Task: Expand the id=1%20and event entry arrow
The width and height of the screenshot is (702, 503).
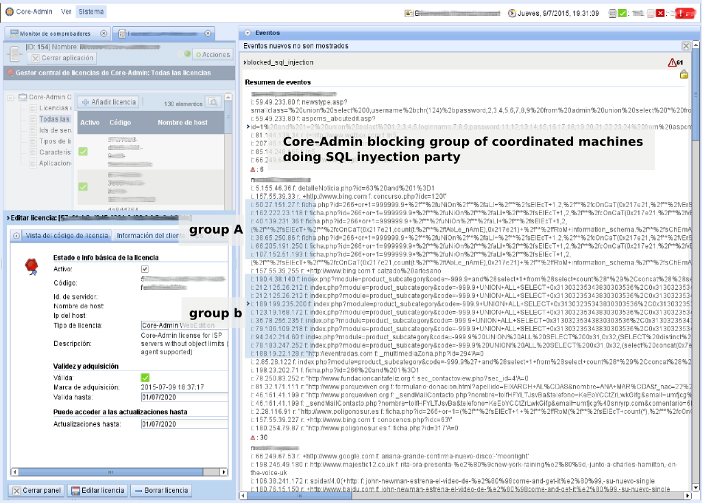Action: (x=248, y=127)
